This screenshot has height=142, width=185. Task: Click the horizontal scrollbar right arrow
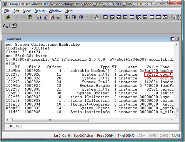[171, 120]
